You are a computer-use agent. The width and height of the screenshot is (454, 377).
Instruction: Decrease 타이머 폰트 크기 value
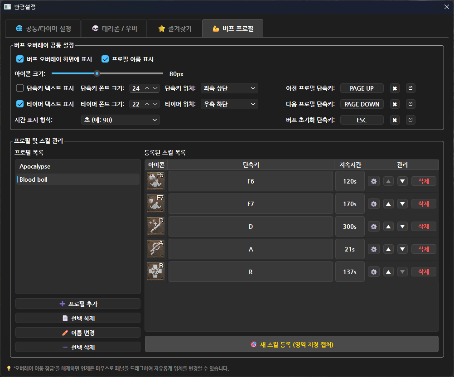point(155,104)
